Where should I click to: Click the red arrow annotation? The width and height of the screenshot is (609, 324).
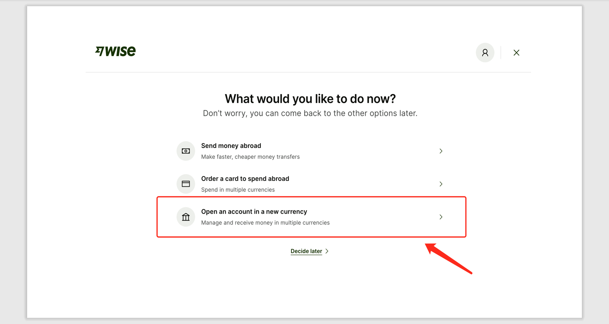(x=449, y=259)
